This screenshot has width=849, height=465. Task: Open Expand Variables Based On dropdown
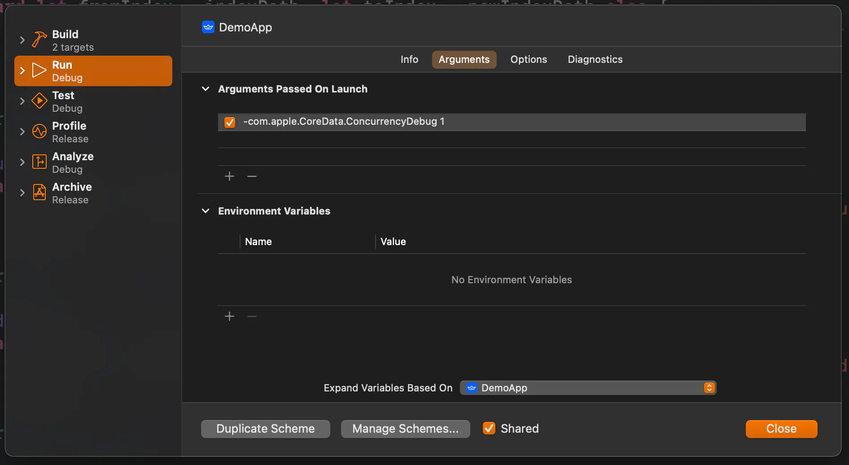(588, 388)
